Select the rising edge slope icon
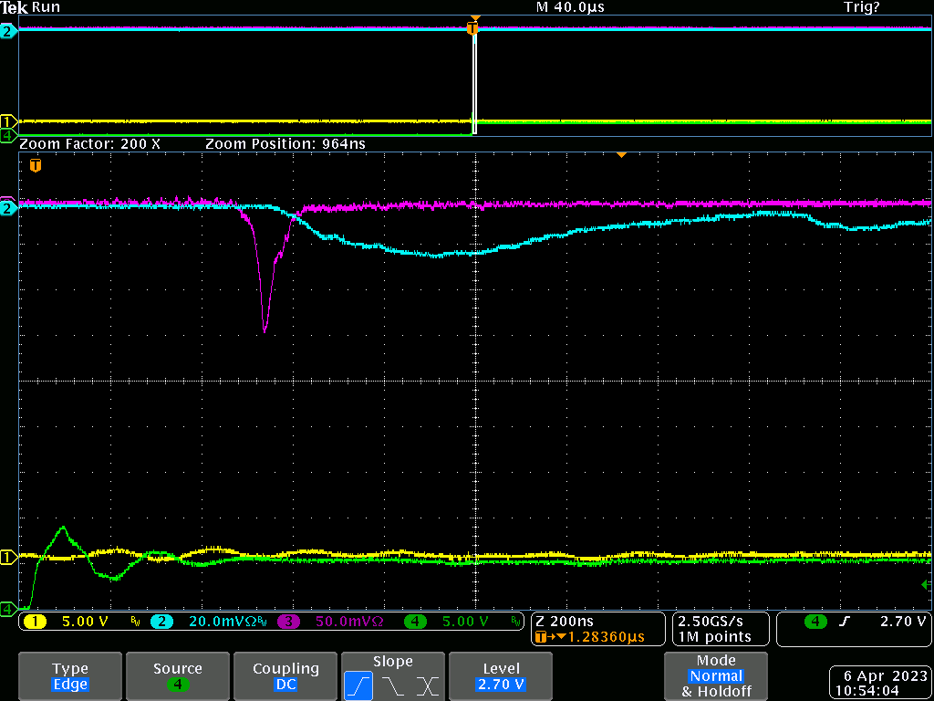This screenshot has height=701, width=934. pyautogui.click(x=358, y=686)
